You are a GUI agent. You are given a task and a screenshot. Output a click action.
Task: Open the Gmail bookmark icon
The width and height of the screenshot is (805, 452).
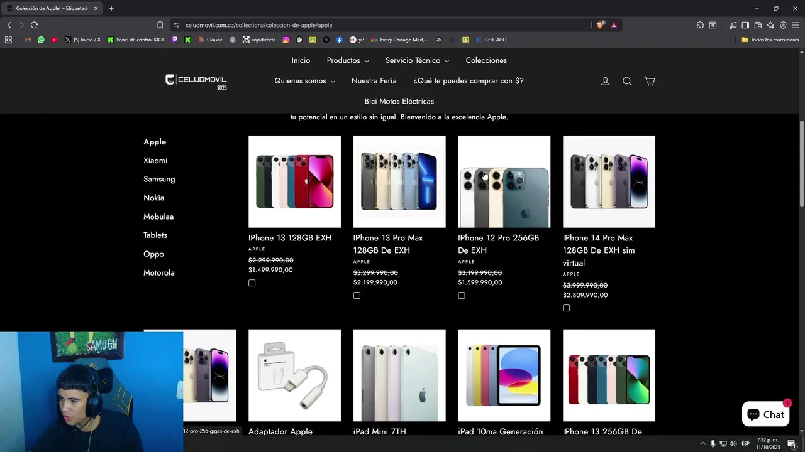(28, 40)
